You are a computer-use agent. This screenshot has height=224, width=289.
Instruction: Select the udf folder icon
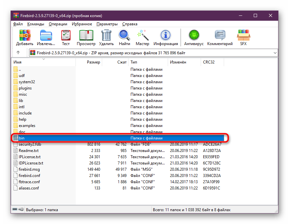15,76
